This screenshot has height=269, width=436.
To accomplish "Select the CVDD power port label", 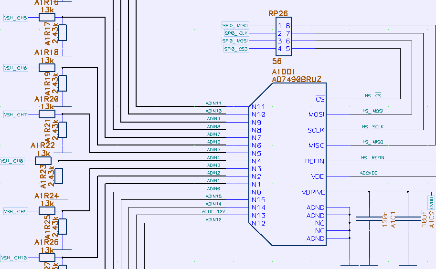I will 432,202.
